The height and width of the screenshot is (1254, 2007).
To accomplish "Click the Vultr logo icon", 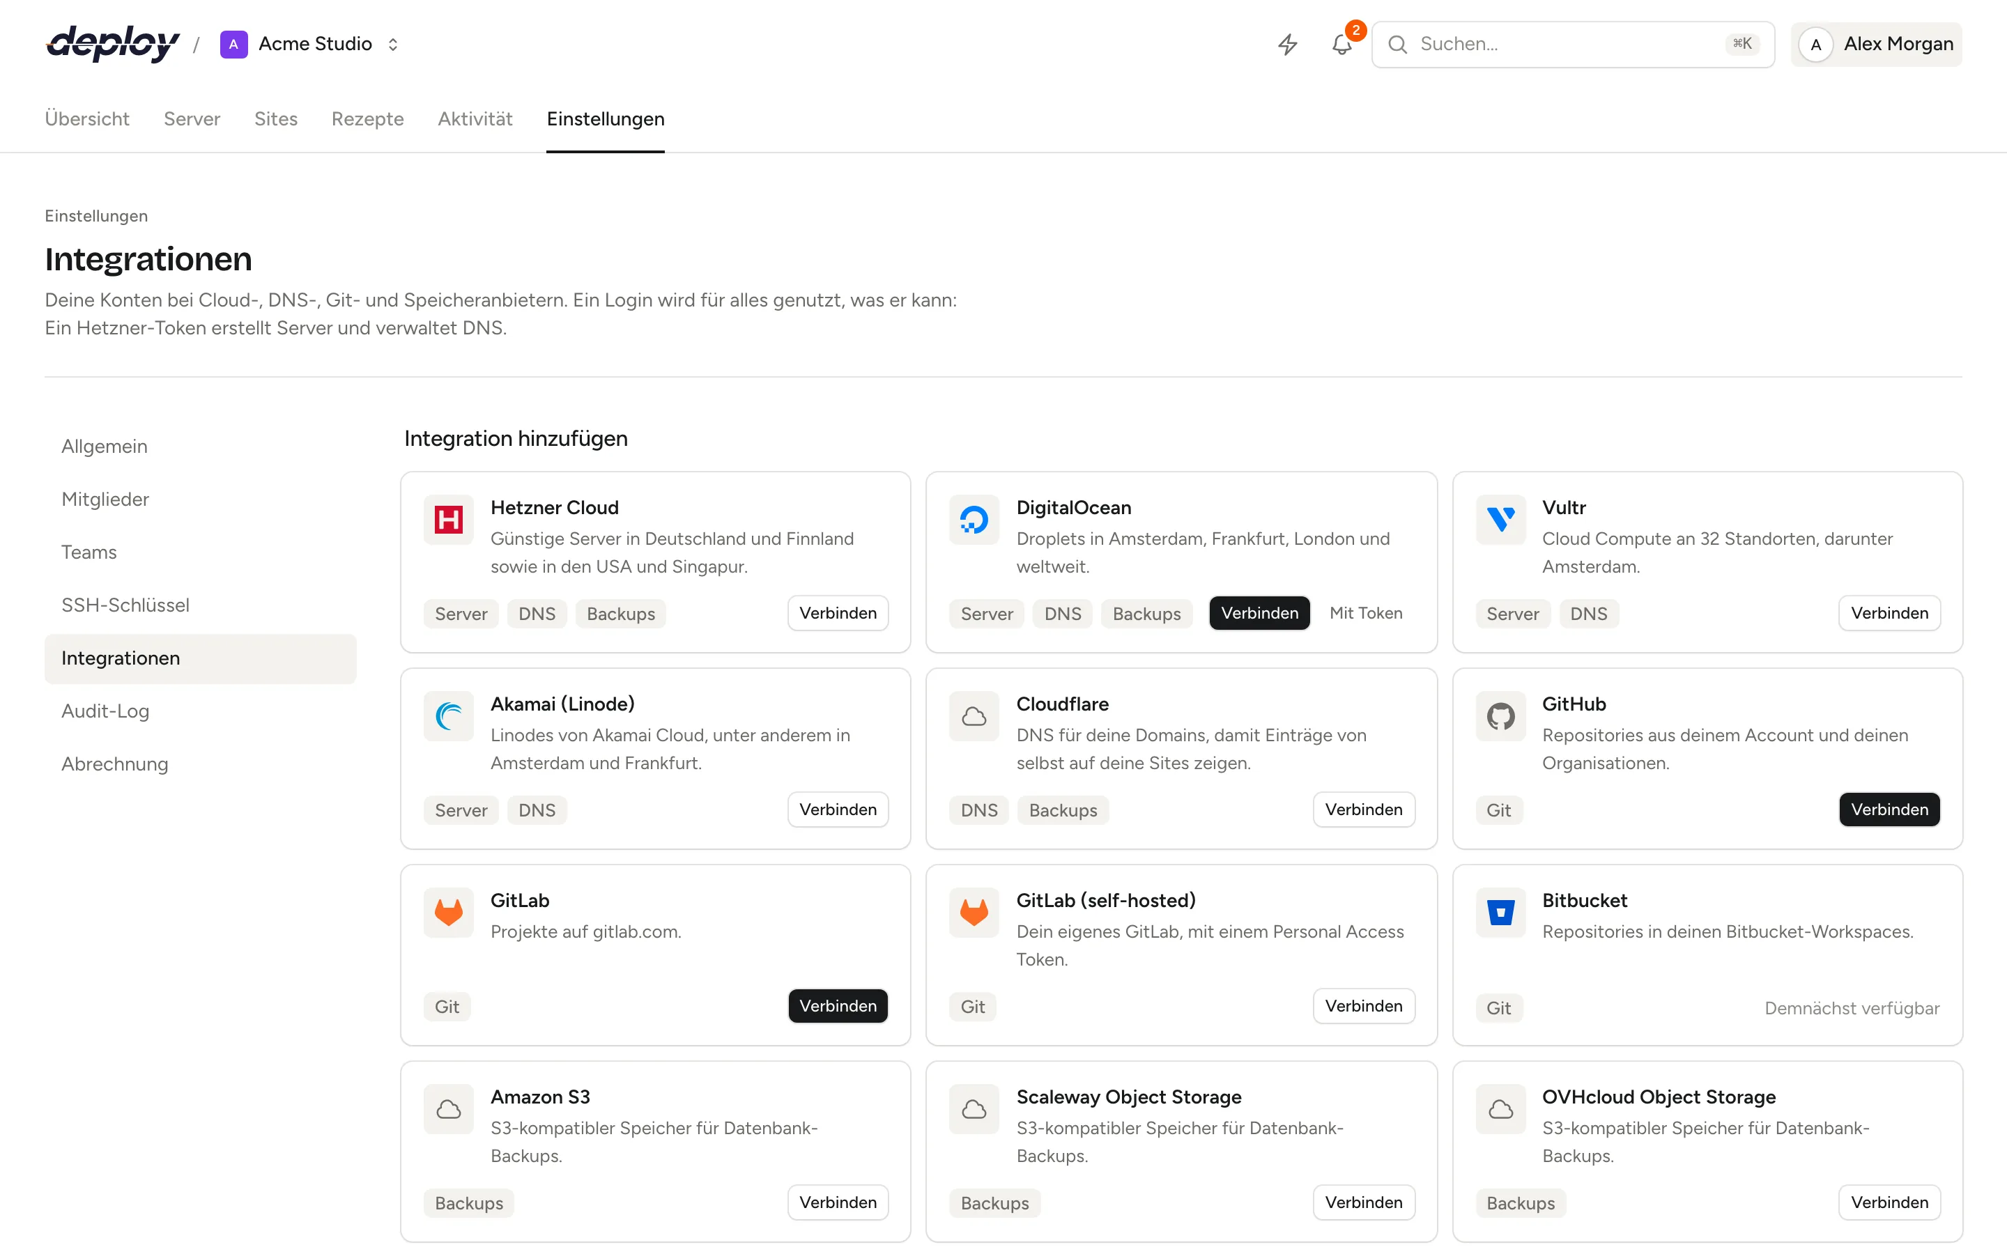I will pyautogui.click(x=1500, y=520).
